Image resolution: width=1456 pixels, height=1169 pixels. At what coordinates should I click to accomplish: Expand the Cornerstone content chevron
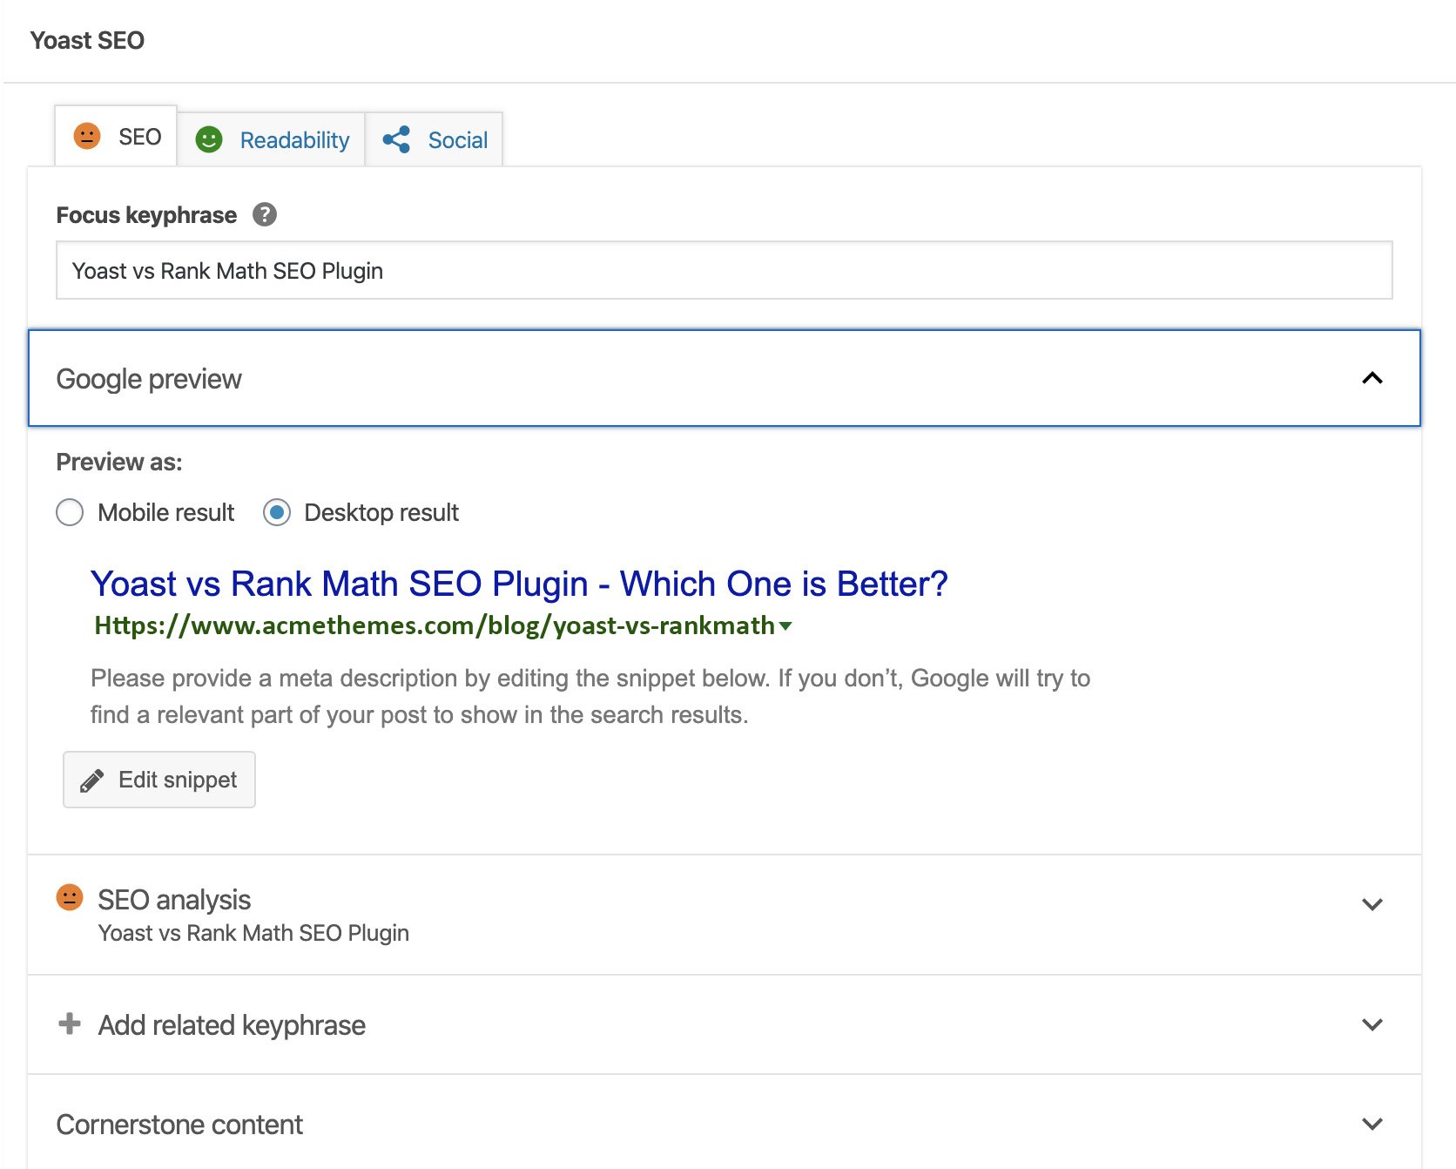[x=1372, y=1124]
